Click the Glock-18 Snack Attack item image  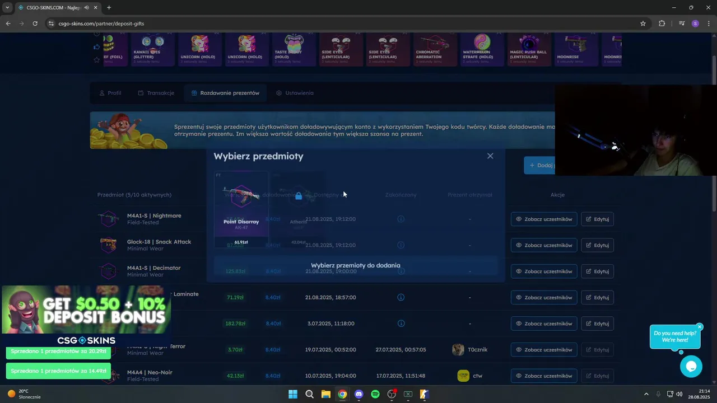(108, 245)
